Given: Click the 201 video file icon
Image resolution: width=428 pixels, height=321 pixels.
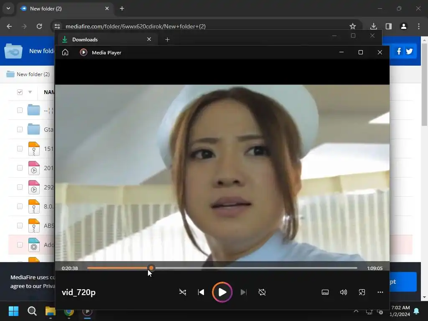Looking at the screenshot, I should 34,168.
